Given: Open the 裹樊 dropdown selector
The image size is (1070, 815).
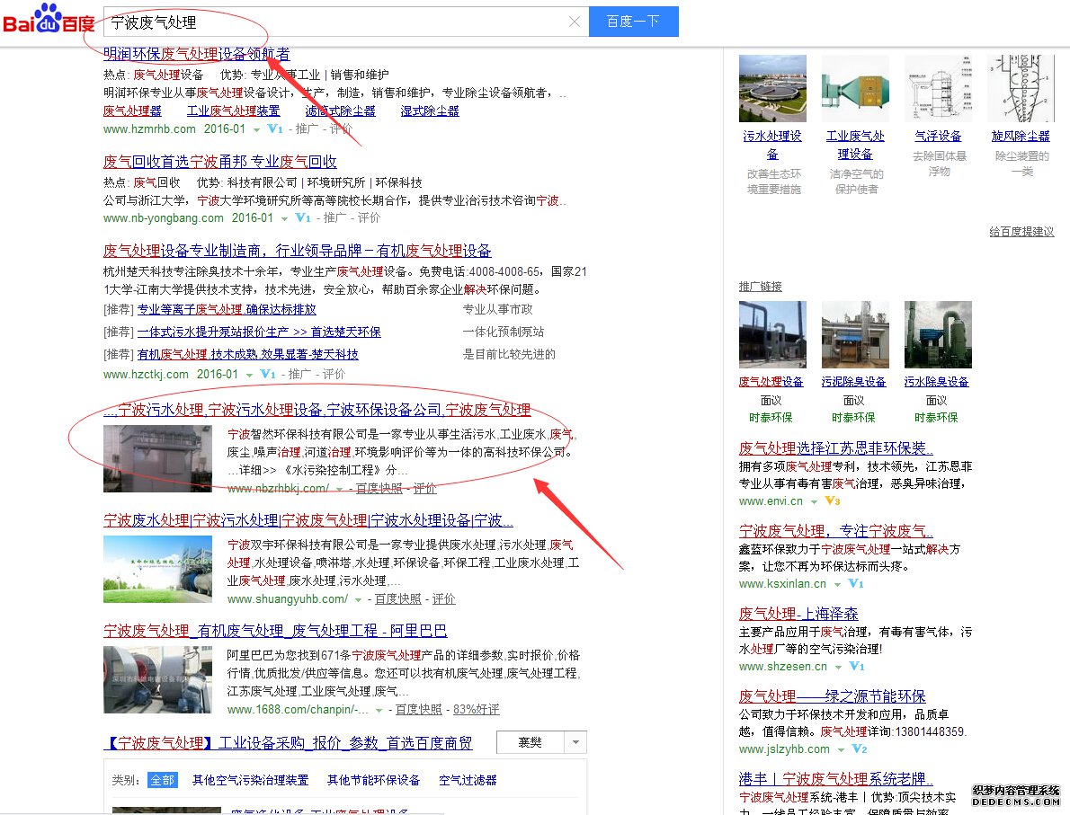Looking at the screenshot, I should click(542, 742).
